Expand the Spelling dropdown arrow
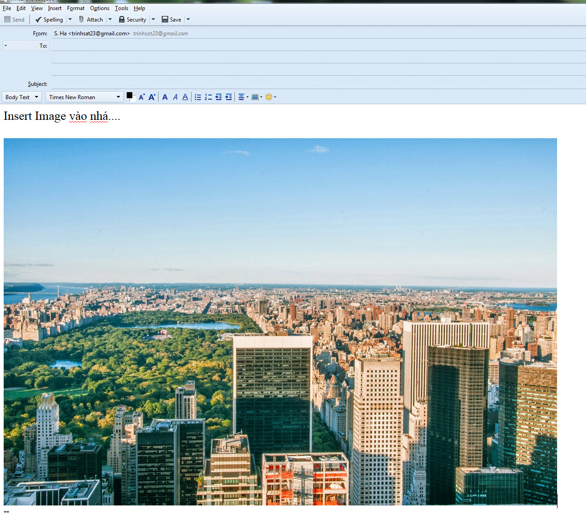The width and height of the screenshot is (586, 516). point(70,19)
